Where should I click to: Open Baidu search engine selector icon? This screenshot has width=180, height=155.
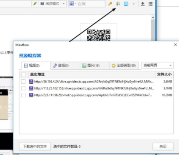click(72, 4)
